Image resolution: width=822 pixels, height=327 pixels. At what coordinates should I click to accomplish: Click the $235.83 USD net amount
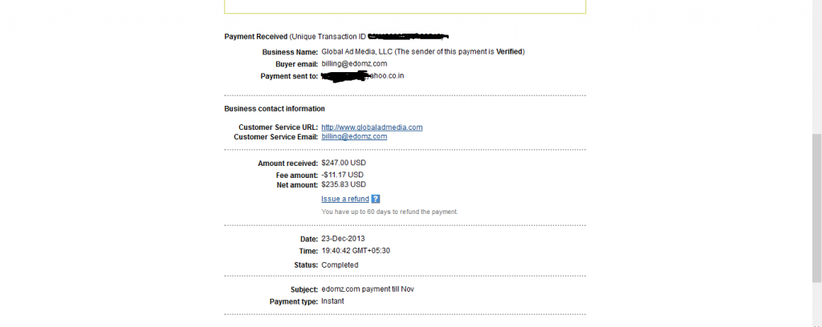(344, 184)
